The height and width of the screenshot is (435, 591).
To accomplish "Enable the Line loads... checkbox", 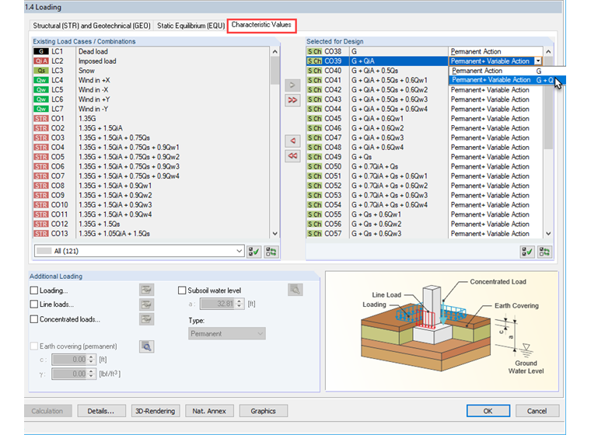I will coord(34,304).
